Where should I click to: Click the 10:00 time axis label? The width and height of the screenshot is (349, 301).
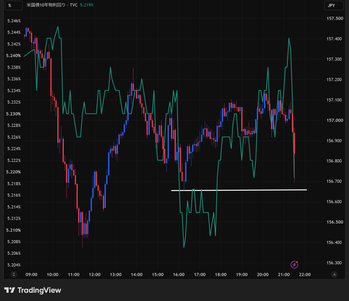pyautogui.click(x=53, y=275)
